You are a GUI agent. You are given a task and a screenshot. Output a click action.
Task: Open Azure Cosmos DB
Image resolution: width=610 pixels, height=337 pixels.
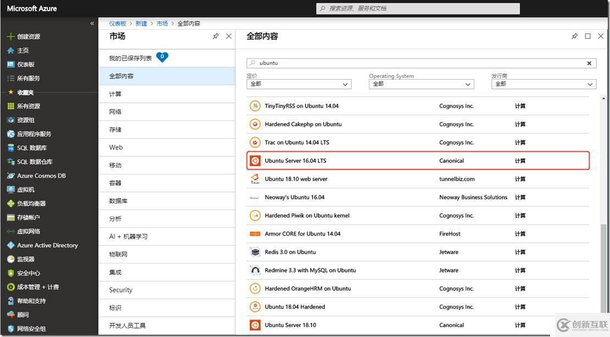(37, 176)
